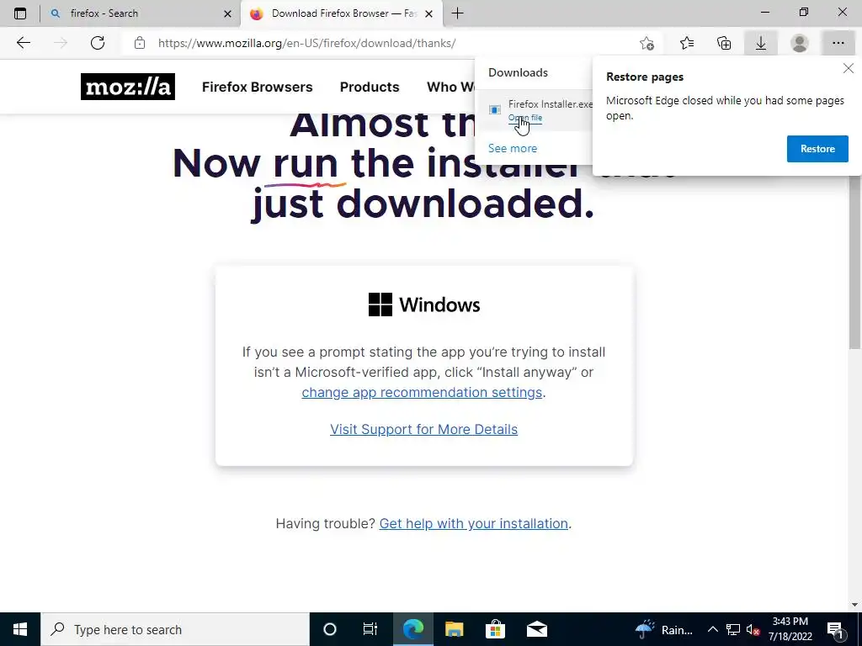The height and width of the screenshot is (646, 862).
Task: Click the taskbar search box
Action: [175, 629]
